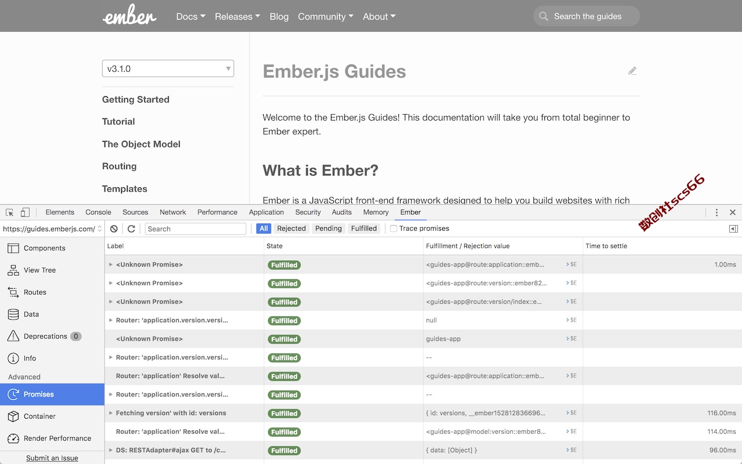
Task: Click the edit pencil icon beside Ember.js Guides
Action: (632, 71)
